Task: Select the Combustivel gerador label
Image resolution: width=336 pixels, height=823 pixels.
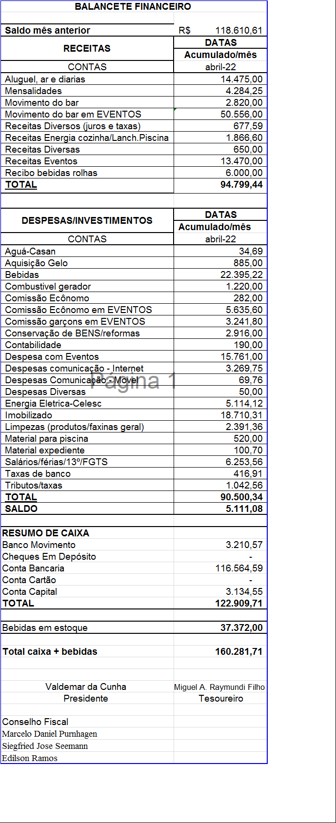Action: [48, 286]
